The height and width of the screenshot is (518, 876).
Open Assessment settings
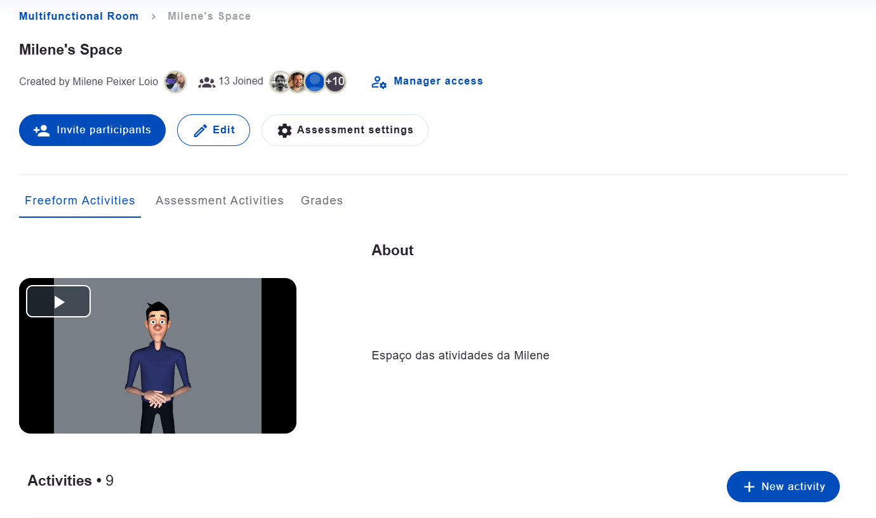(x=345, y=130)
